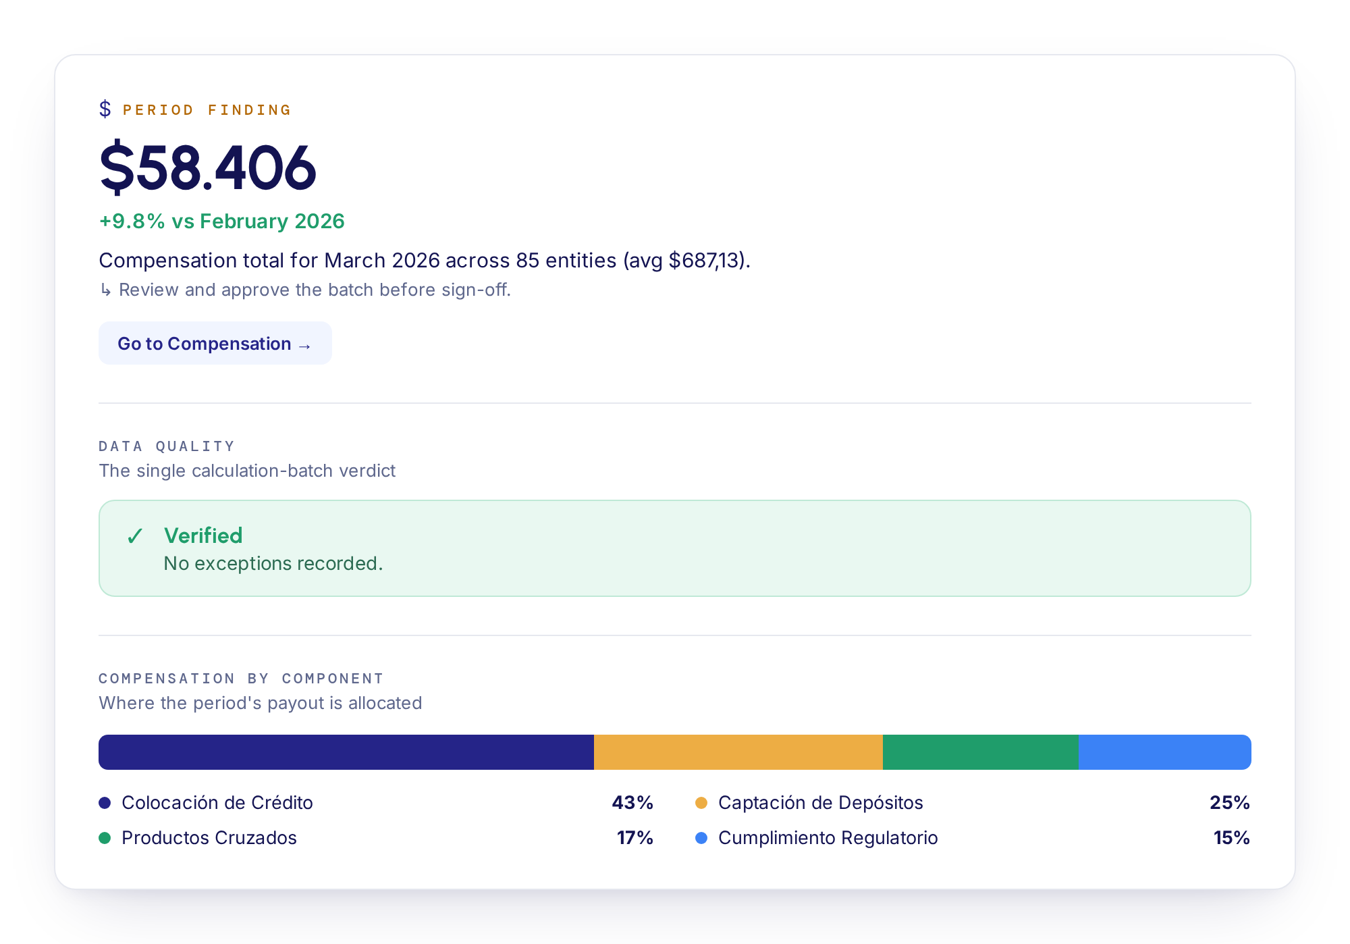
Task: Click the Captación de Depósitos legend dot
Action: tap(701, 803)
